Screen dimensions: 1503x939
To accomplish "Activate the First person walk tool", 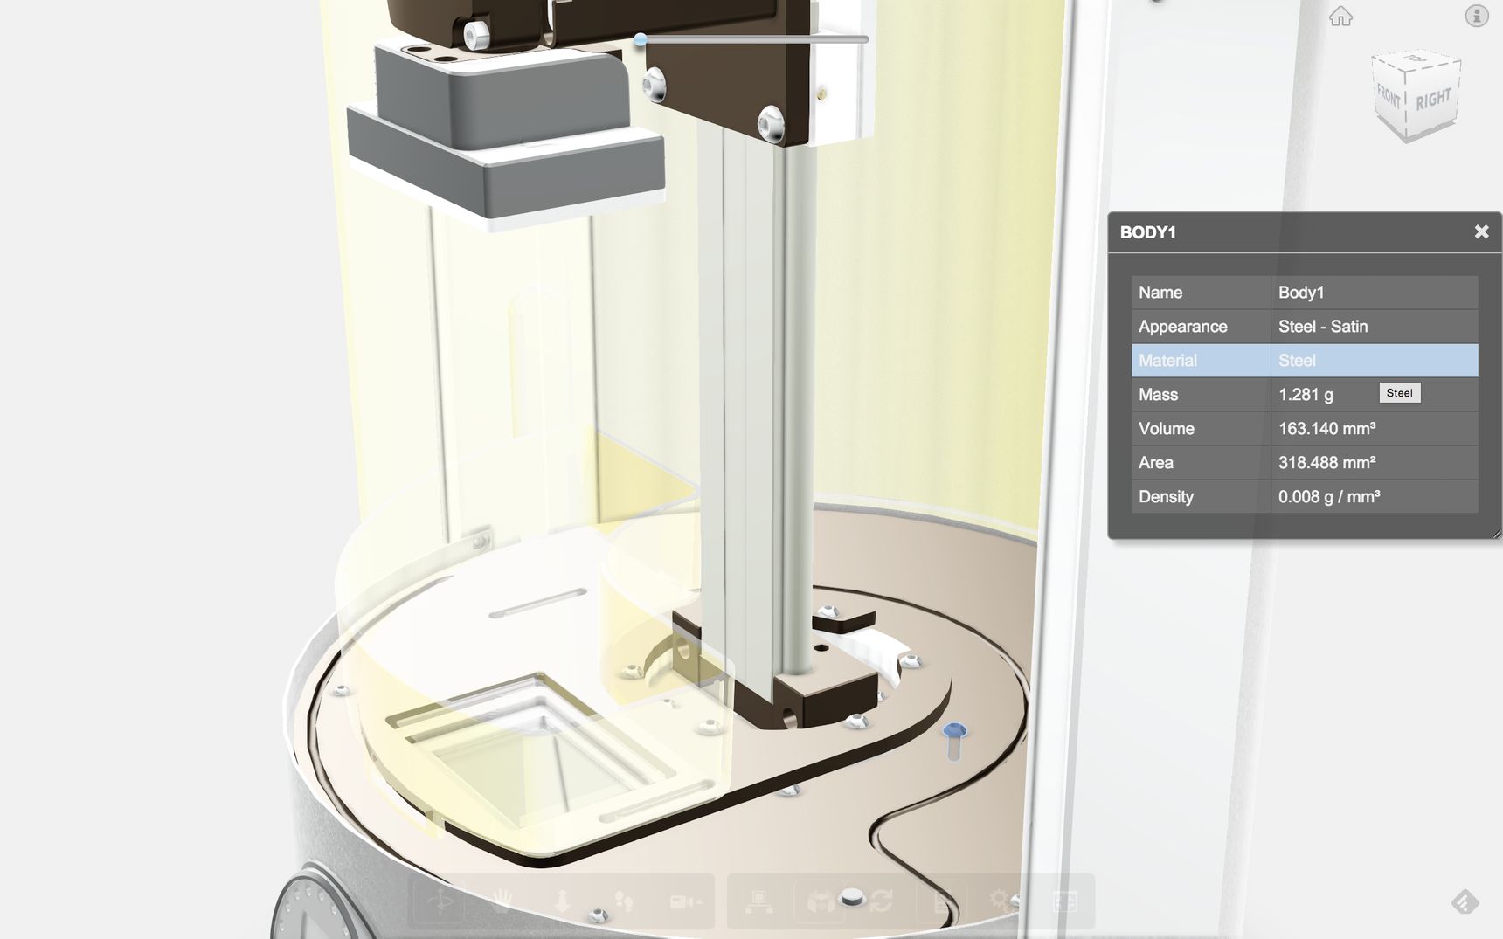I will click(x=624, y=901).
